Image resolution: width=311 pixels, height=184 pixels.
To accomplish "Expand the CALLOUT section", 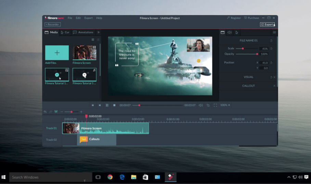I will pyautogui.click(x=248, y=86).
